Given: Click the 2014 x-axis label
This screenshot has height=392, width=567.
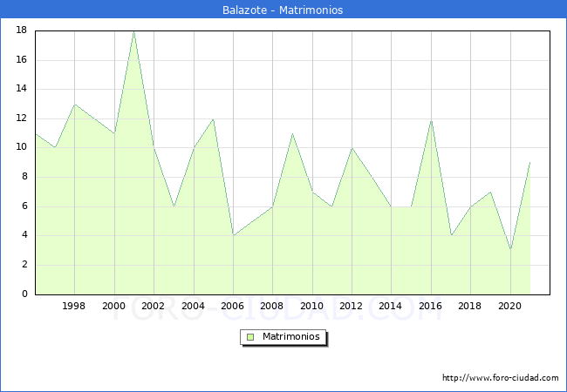Looking at the screenshot, I should click(x=391, y=306).
